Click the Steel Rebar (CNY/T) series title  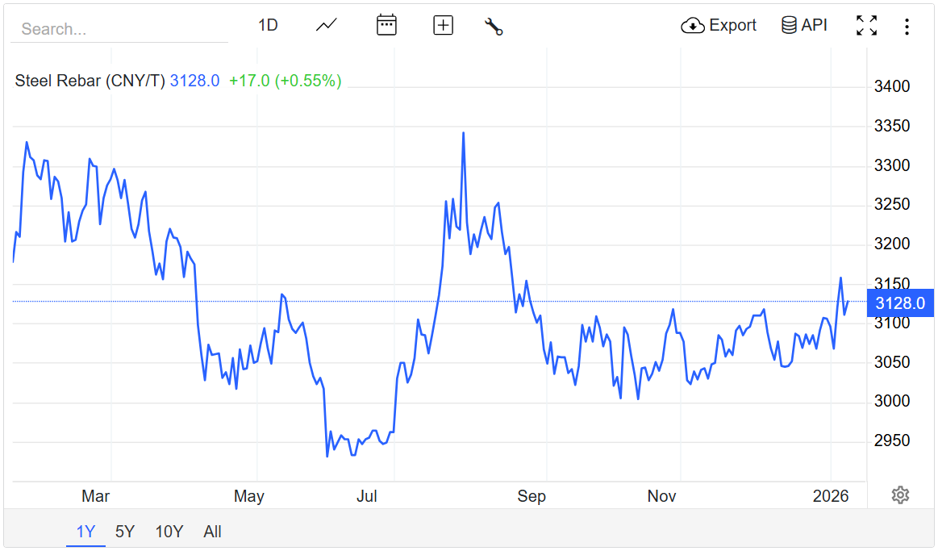click(x=90, y=81)
